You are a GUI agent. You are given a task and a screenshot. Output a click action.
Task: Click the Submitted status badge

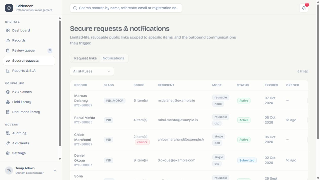[x=247, y=160]
